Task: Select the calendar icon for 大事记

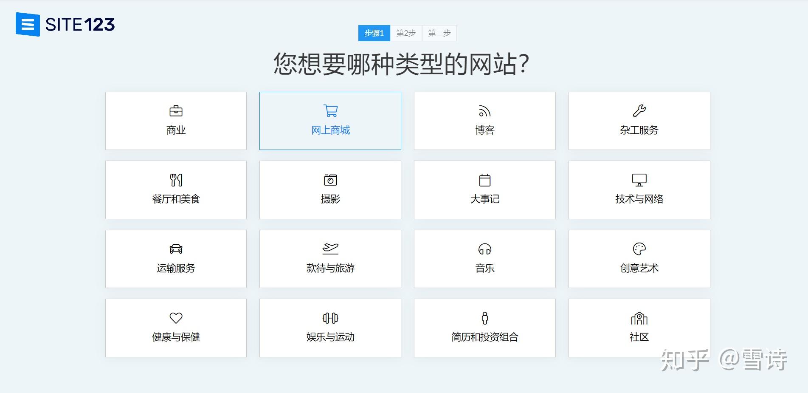Action: coord(485,180)
